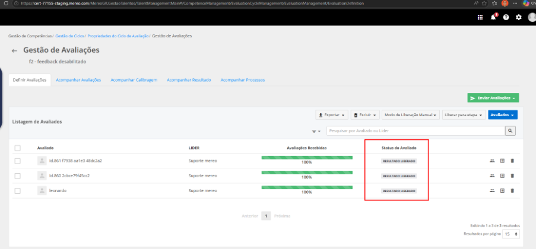This screenshot has width=536, height=249.
Task: Click the Pesquisar por Avaliado ou Líder field
Action: pos(416,131)
